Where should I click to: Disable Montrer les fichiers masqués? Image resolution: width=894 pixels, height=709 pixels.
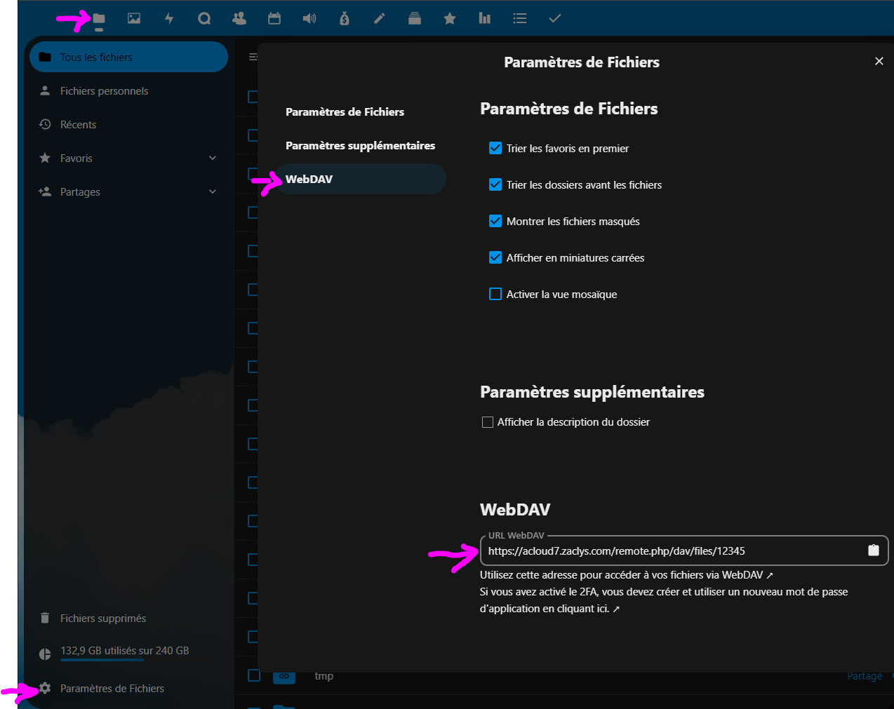[x=495, y=221]
